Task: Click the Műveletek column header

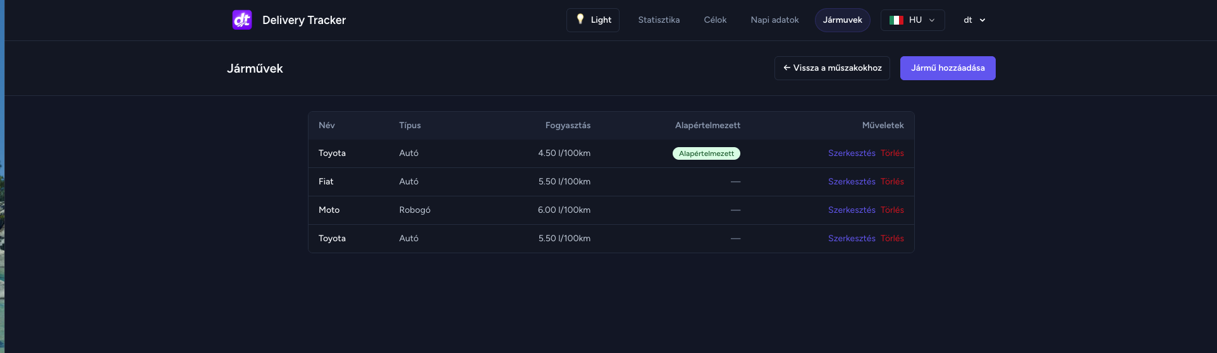Action: (883, 126)
